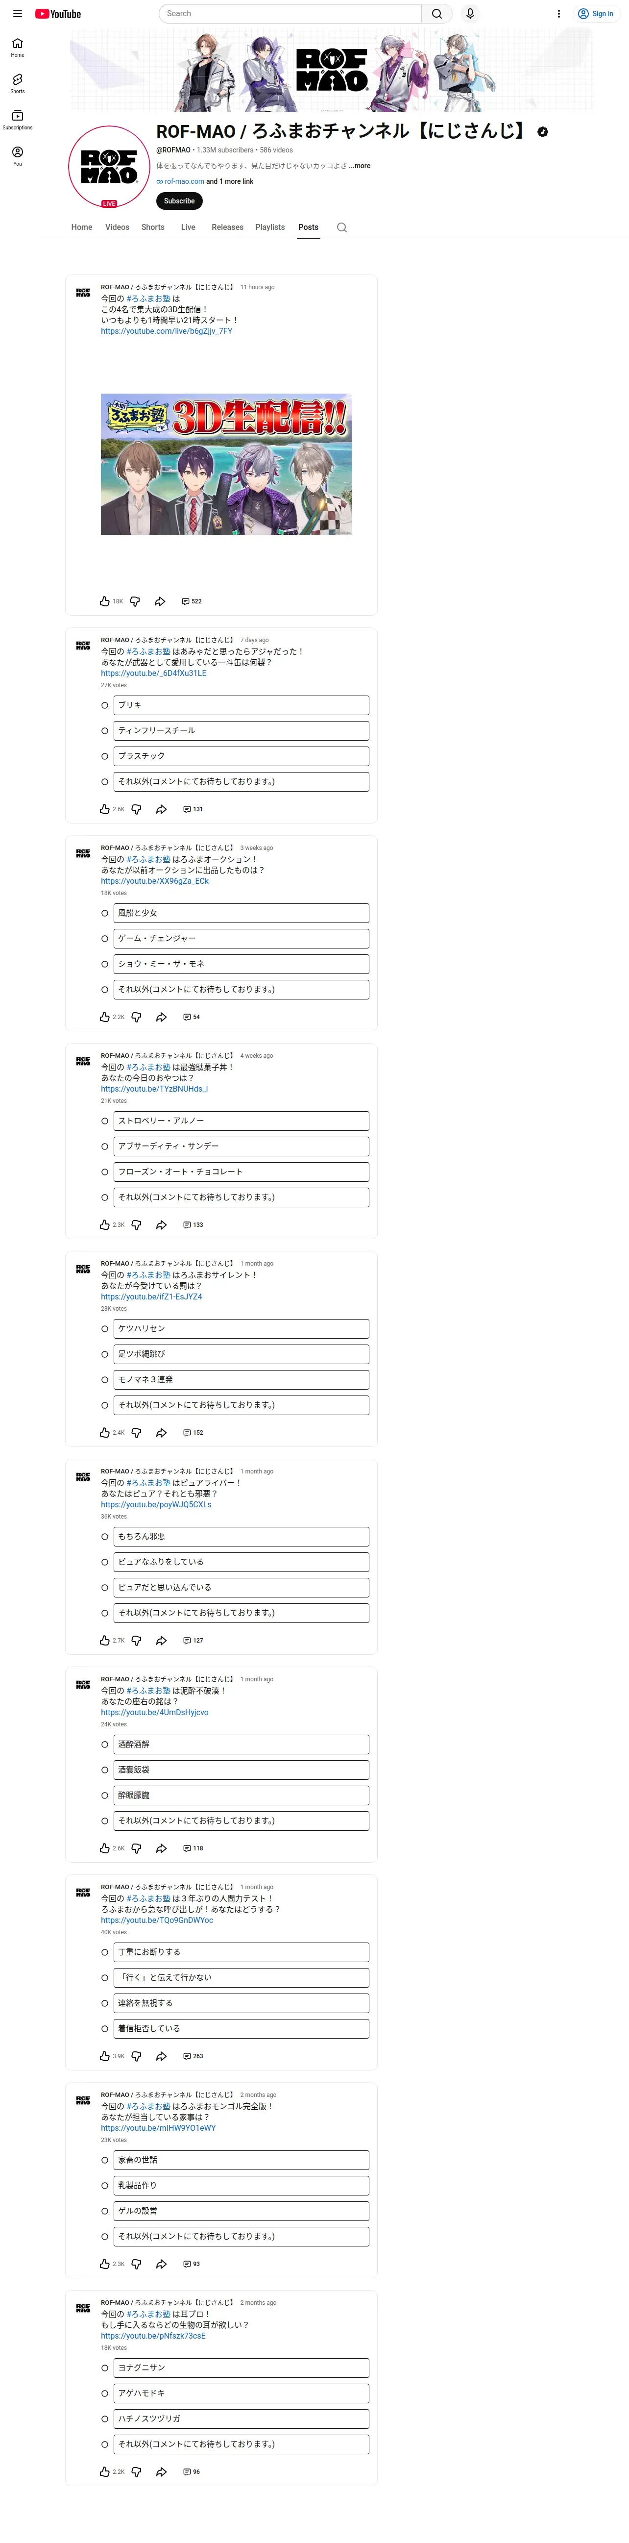Search within channel using the magnifier icon
Image resolution: width=629 pixels, height=2543 pixels.
tap(342, 227)
